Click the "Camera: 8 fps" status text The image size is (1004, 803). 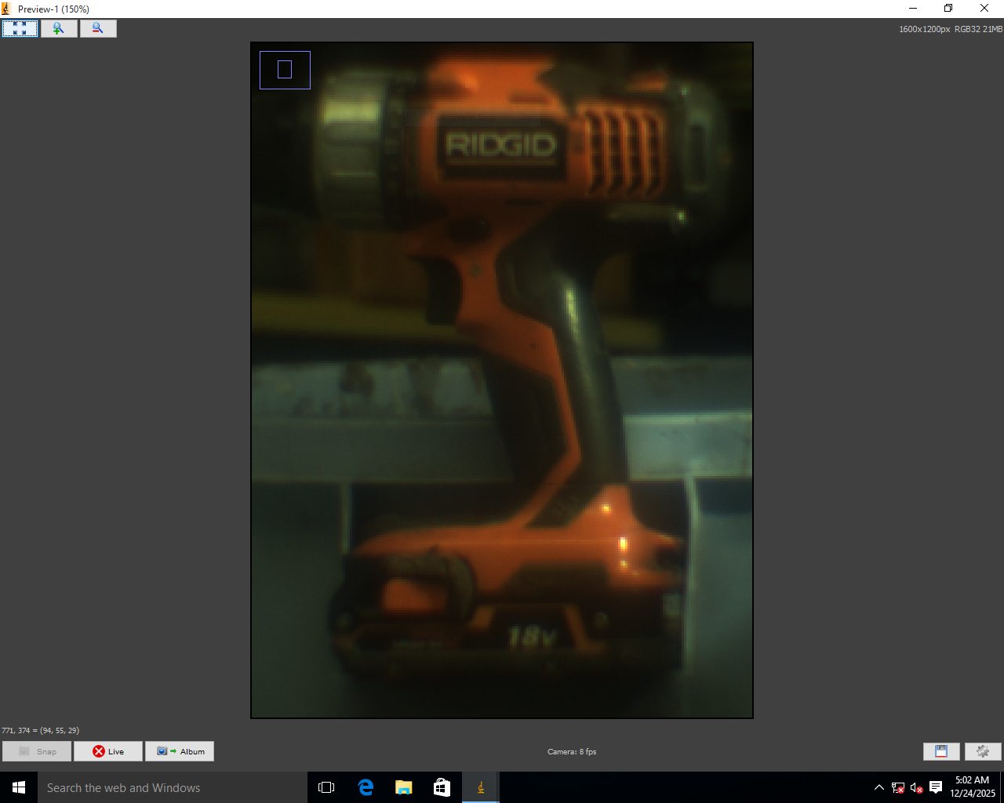pyautogui.click(x=572, y=751)
